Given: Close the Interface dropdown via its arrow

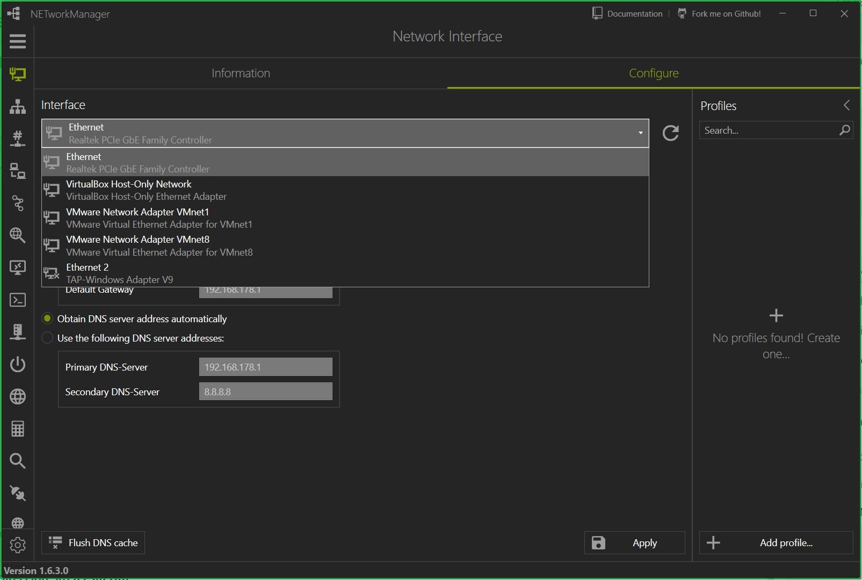Looking at the screenshot, I should (640, 133).
